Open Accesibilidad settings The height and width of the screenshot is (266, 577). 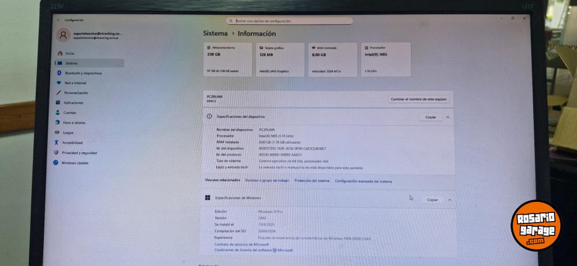pyautogui.click(x=72, y=143)
